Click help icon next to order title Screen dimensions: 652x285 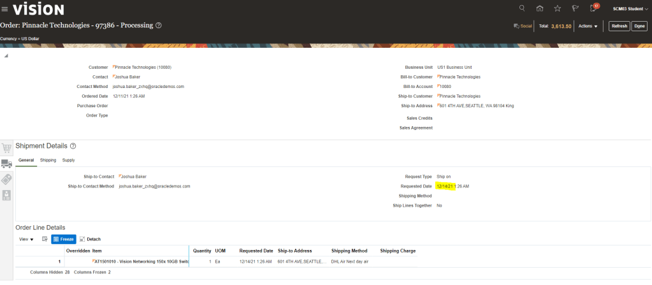(159, 26)
